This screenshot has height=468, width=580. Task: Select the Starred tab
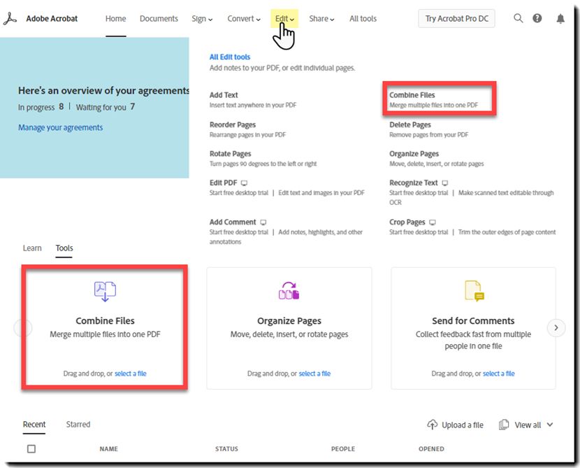pos(78,425)
